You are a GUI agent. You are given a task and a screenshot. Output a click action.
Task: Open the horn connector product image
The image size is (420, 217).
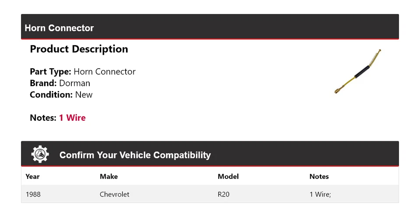click(358, 72)
